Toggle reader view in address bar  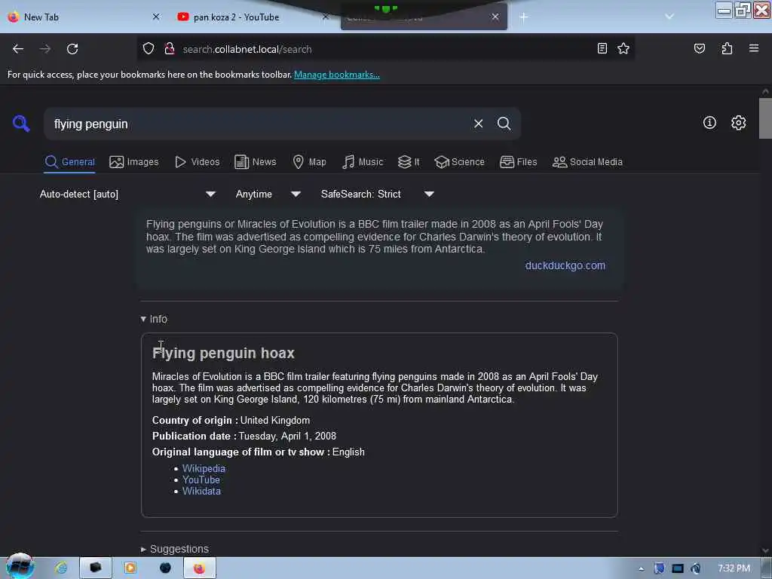point(602,48)
